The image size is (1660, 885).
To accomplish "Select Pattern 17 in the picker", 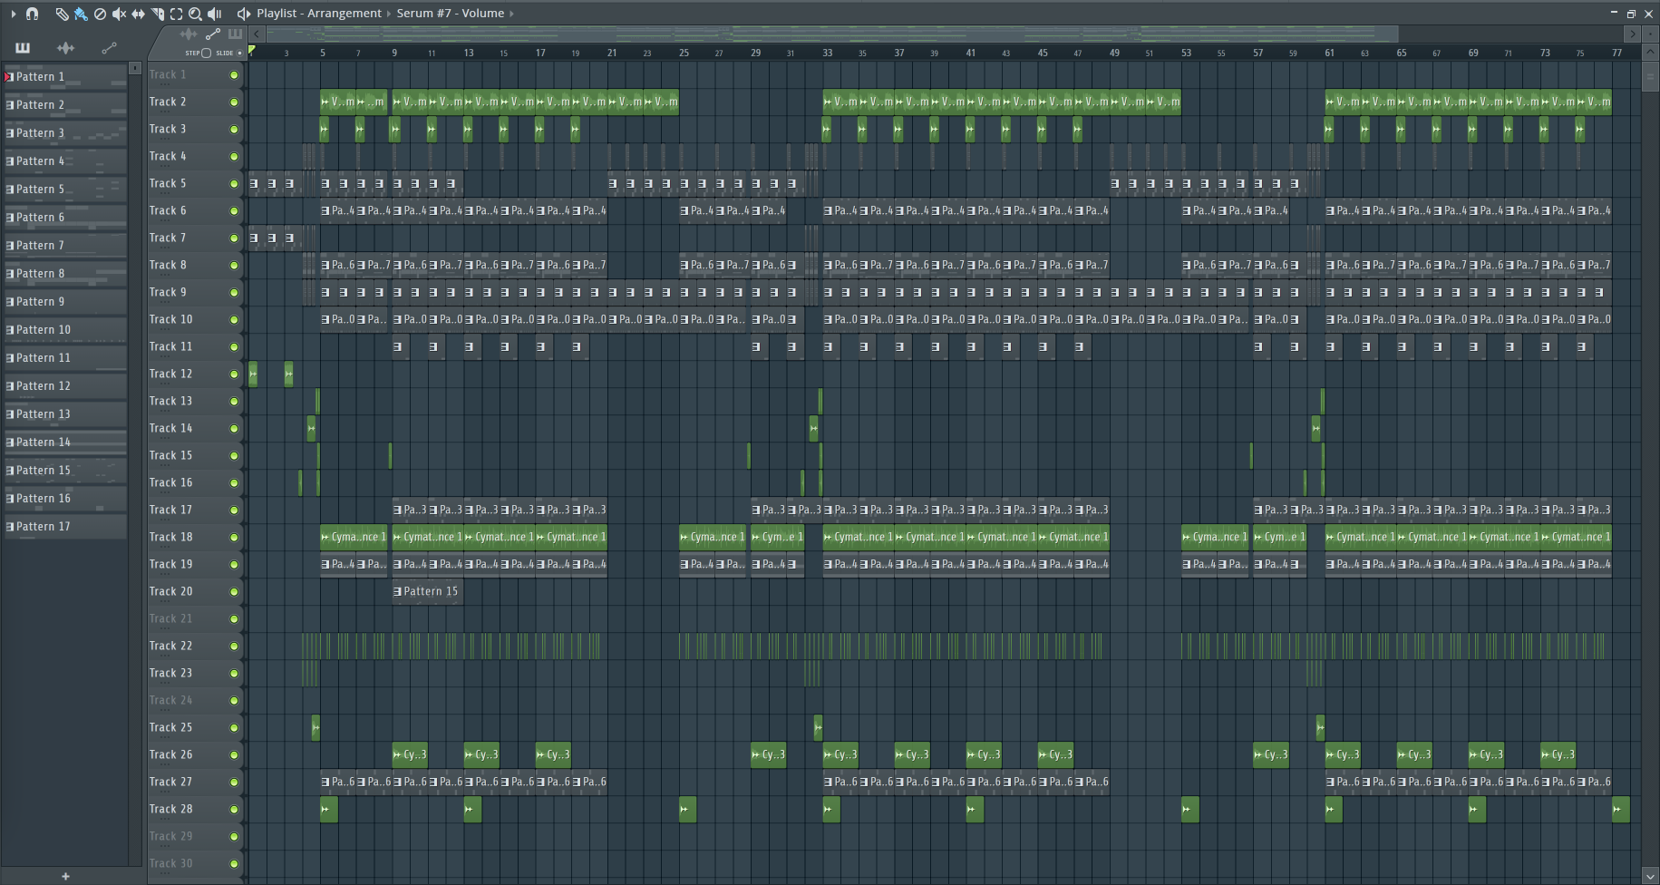I will tap(65, 527).
